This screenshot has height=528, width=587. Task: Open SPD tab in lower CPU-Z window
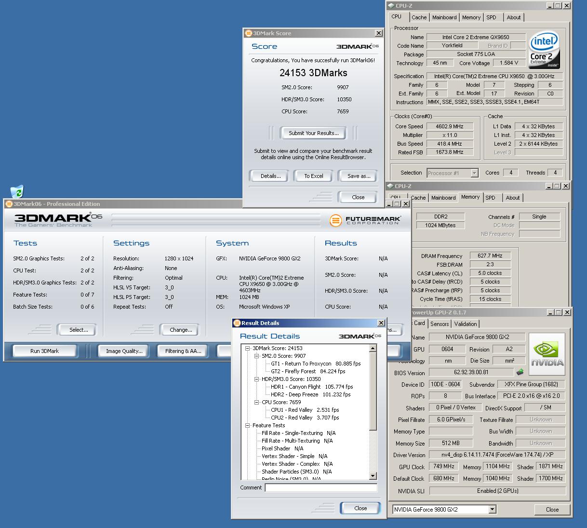(x=490, y=198)
